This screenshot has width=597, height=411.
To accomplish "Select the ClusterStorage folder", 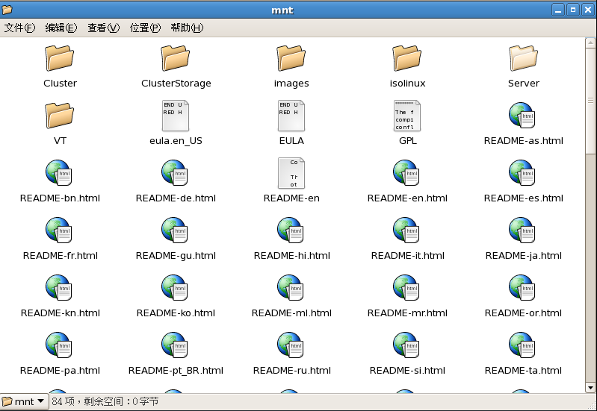I will point(176,58).
